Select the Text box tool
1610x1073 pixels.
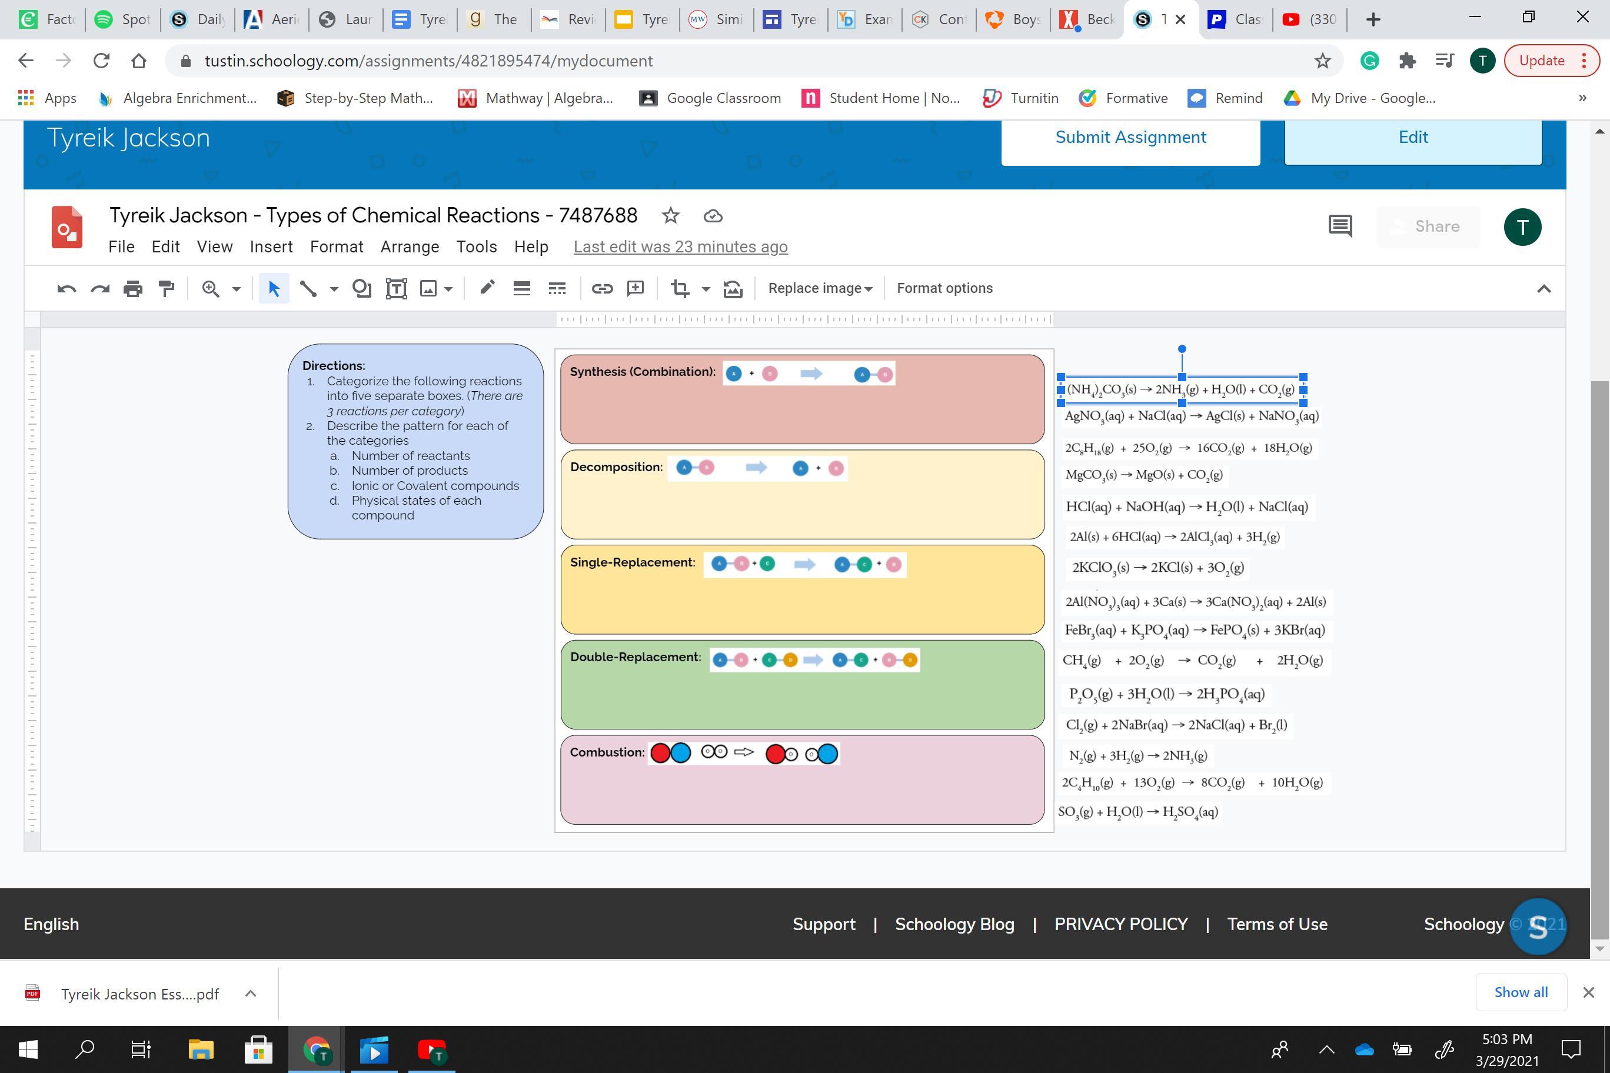point(397,289)
